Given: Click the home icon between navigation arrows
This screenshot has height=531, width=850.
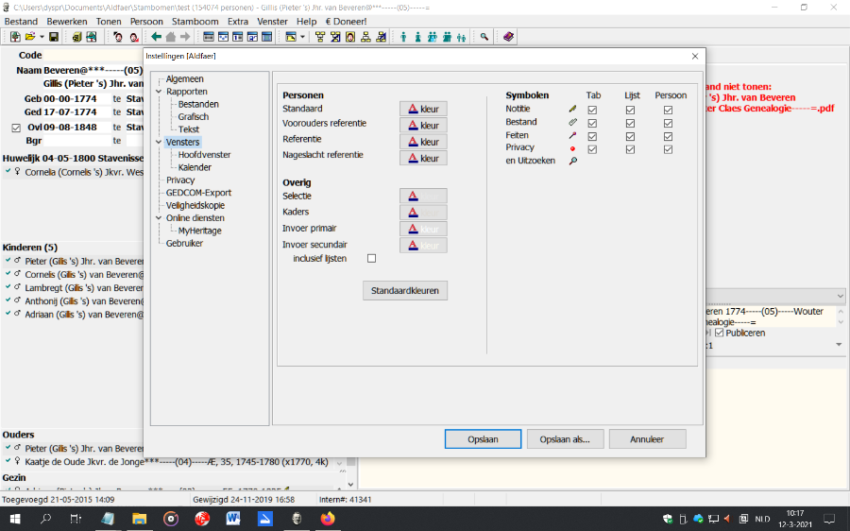Looking at the screenshot, I should [170, 37].
